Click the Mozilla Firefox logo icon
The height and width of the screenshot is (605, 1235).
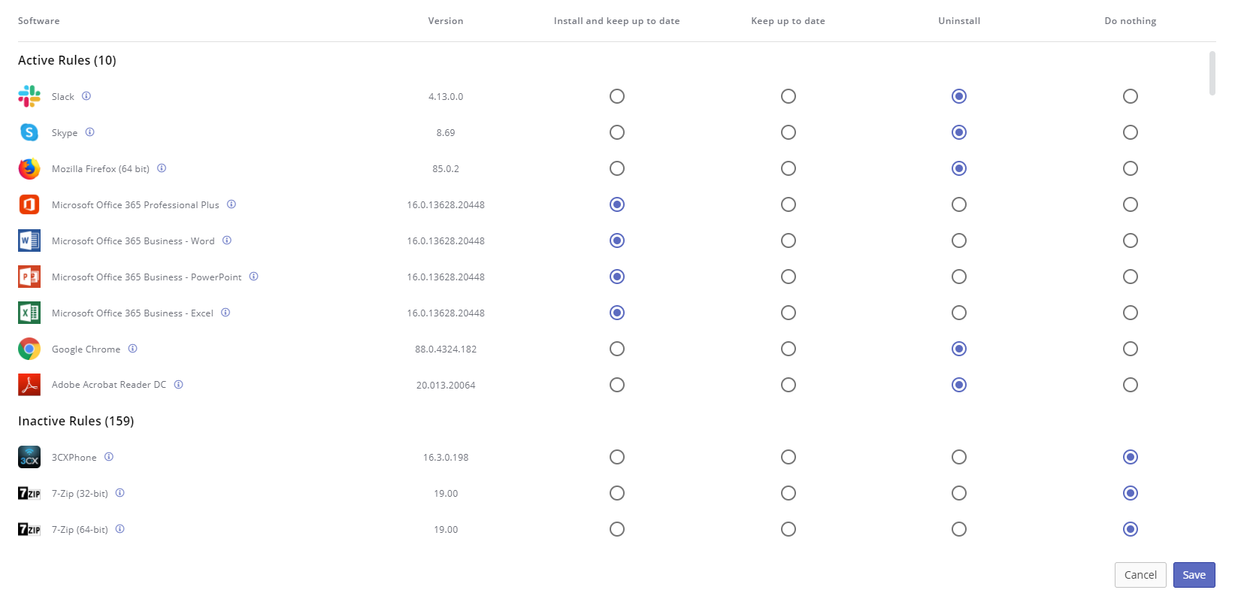click(x=29, y=168)
